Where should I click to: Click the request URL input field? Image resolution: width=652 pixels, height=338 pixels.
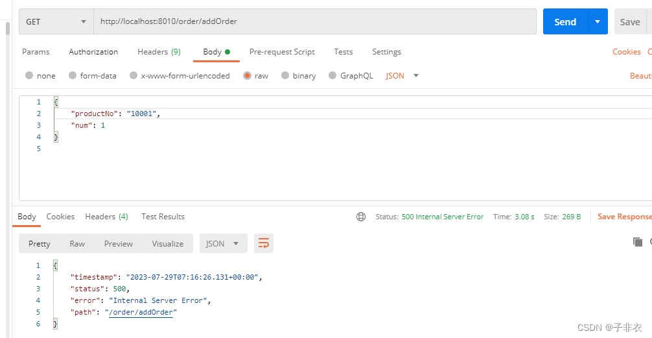[x=315, y=21]
